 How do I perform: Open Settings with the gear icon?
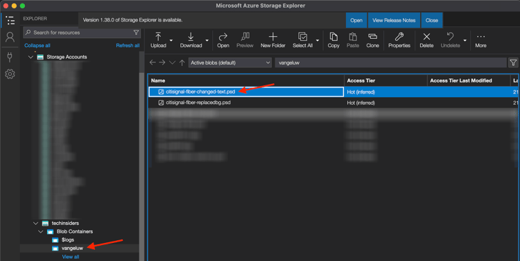point(10,74)
